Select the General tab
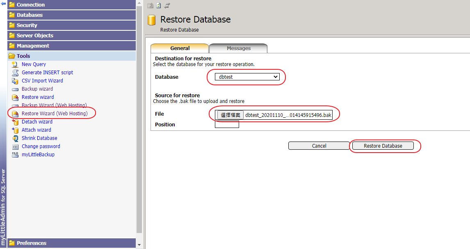The image size is (470, 249). (x=180, y=48)
